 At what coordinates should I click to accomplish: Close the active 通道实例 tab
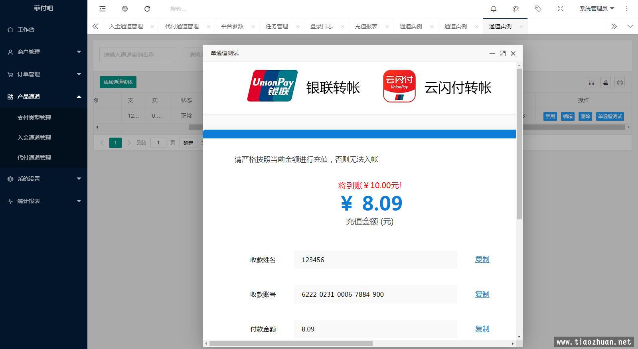521,26
